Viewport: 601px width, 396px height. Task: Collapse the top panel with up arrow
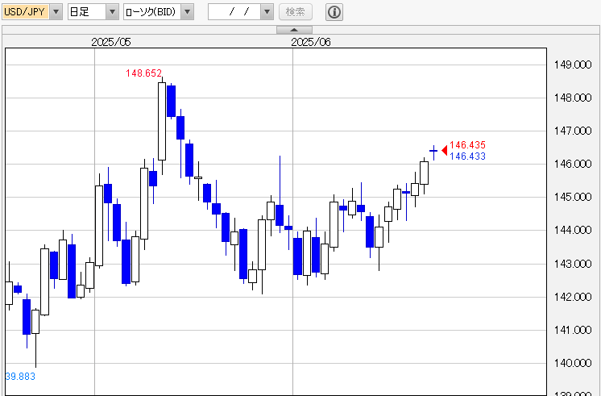pos(294,30)
